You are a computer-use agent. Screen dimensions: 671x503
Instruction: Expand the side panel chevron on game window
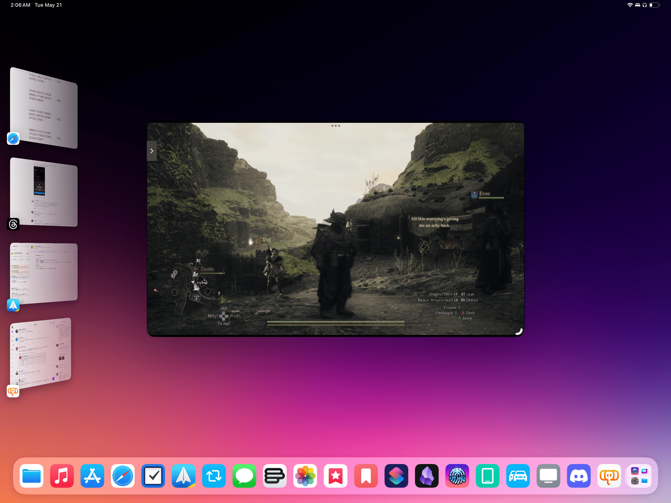152,151
